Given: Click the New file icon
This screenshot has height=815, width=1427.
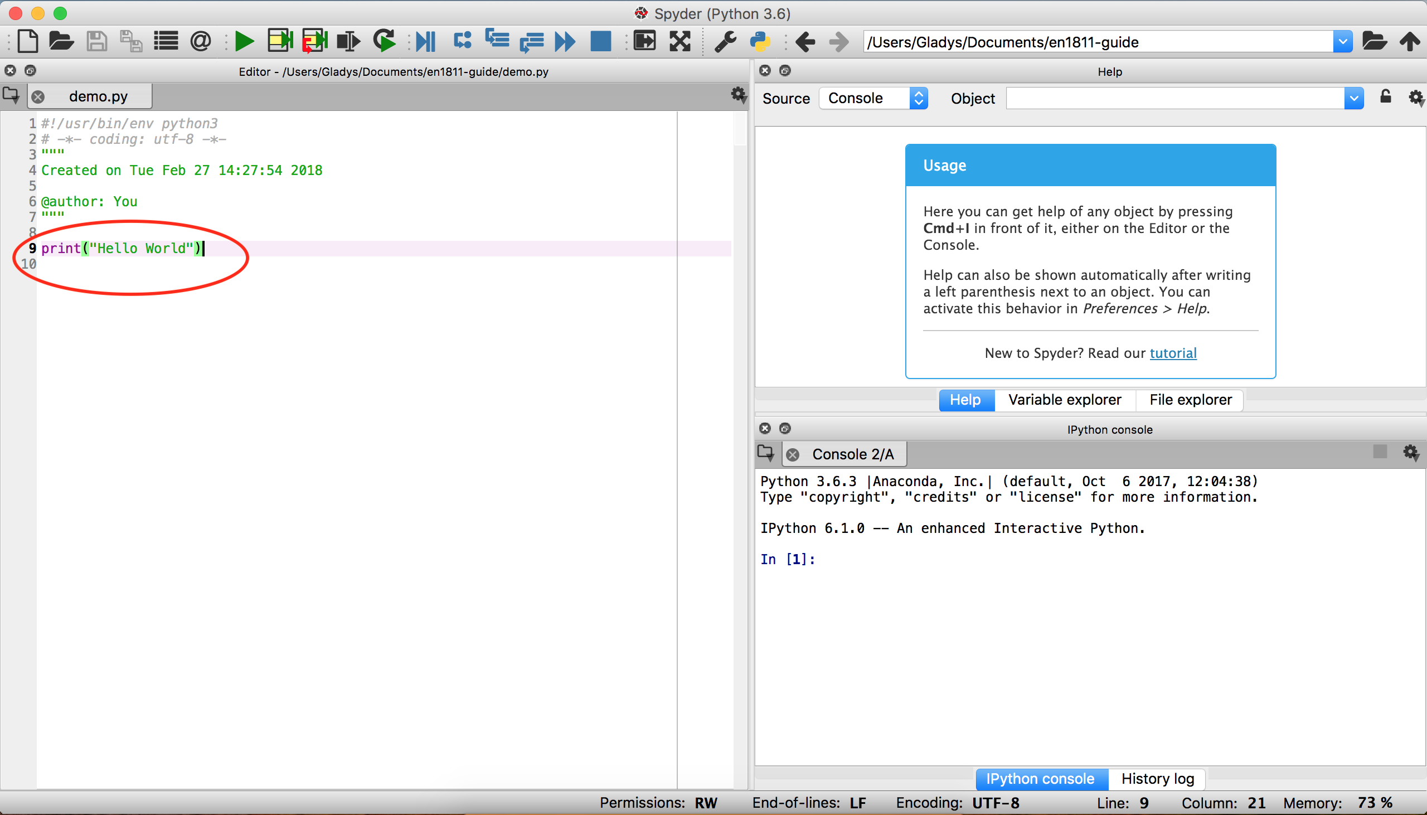Looking at the screenshot, I should click(26, 41).
